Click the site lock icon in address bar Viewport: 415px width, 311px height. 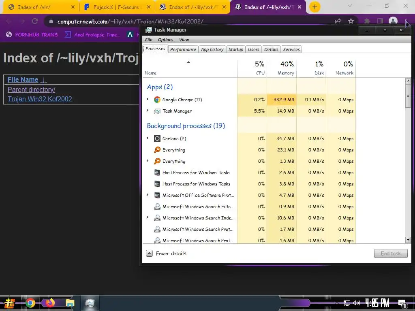51,21
